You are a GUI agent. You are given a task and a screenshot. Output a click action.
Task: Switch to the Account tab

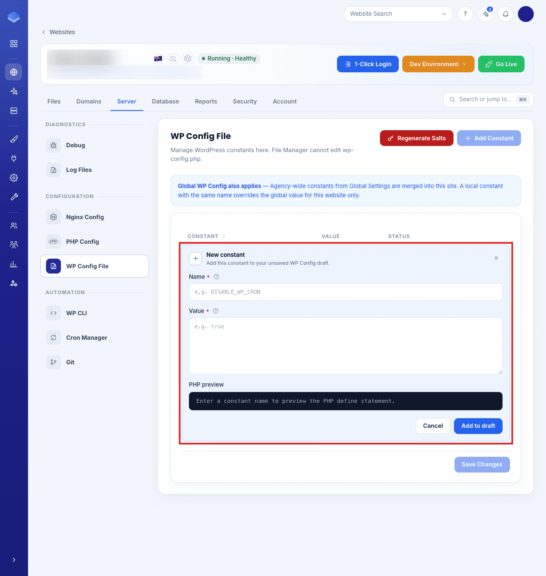tap(285, 101)
